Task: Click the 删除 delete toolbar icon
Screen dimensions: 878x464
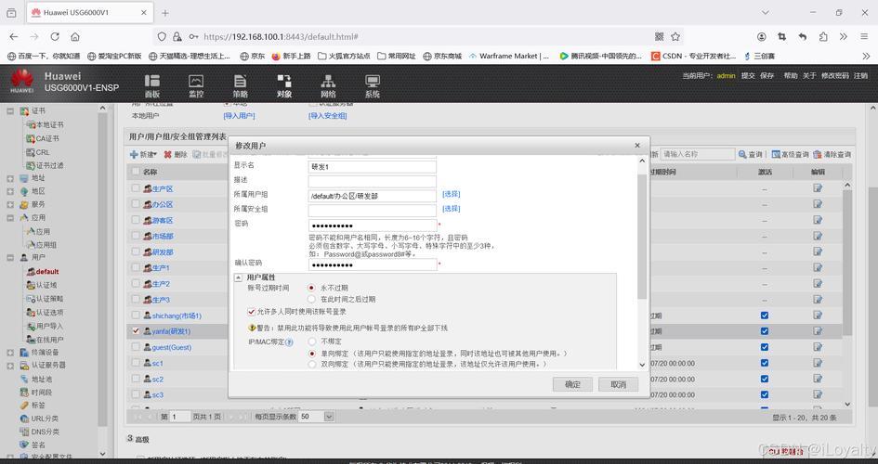Action: [x=176, y=154]
